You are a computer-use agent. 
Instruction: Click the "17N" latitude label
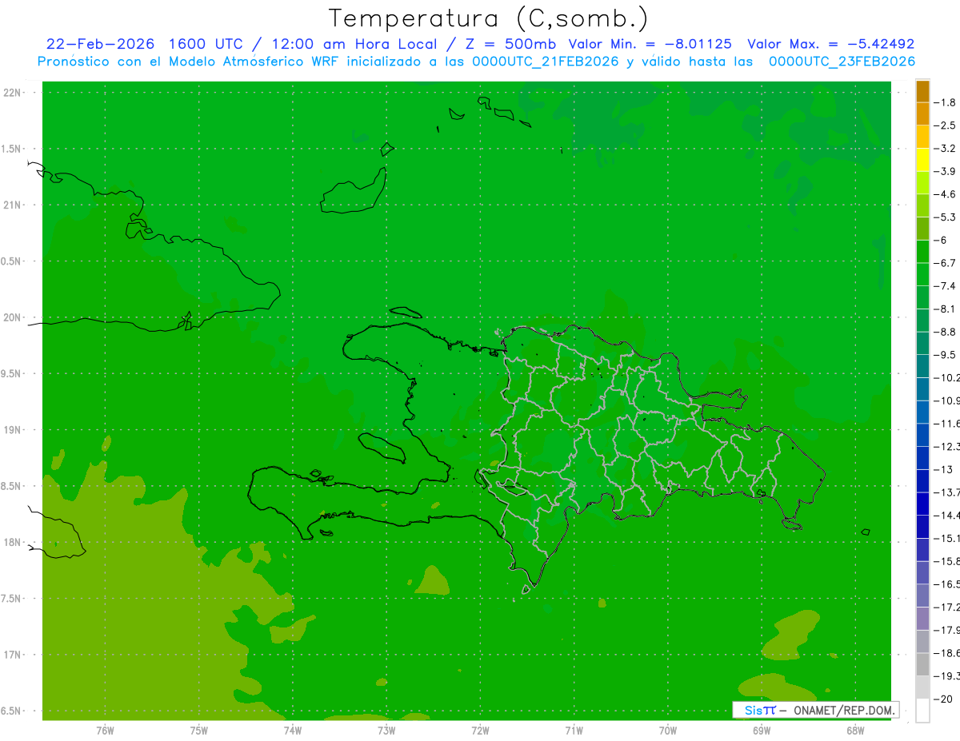[14, 655]
